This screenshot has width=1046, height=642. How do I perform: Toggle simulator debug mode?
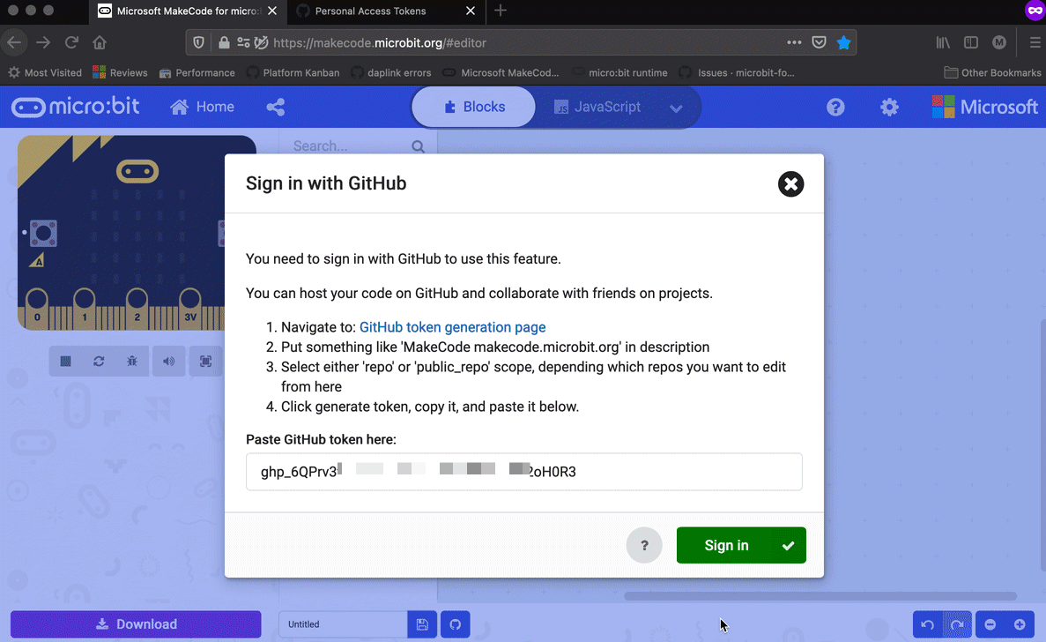coord(132,361)
